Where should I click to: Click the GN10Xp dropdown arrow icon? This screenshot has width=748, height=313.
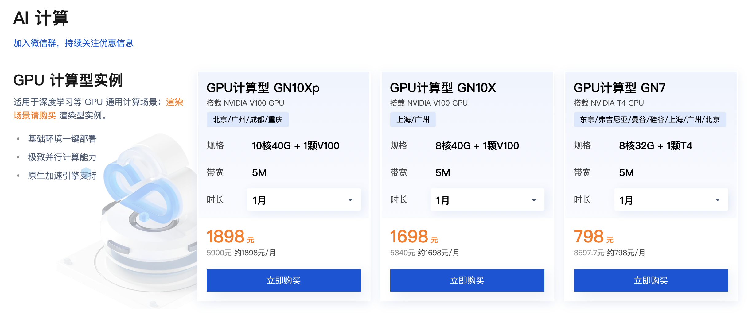click(x=350, y=200)
